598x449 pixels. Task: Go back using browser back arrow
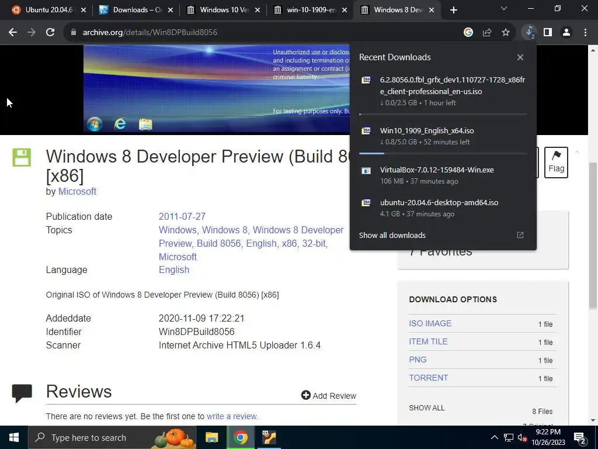(13, 33)
